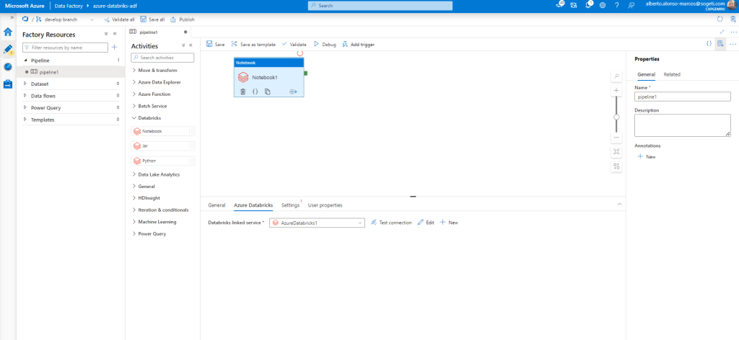This screenshot has width=739, height=340.
Task: Expand the Dataset resource tree node
Action: coord(25,84)
